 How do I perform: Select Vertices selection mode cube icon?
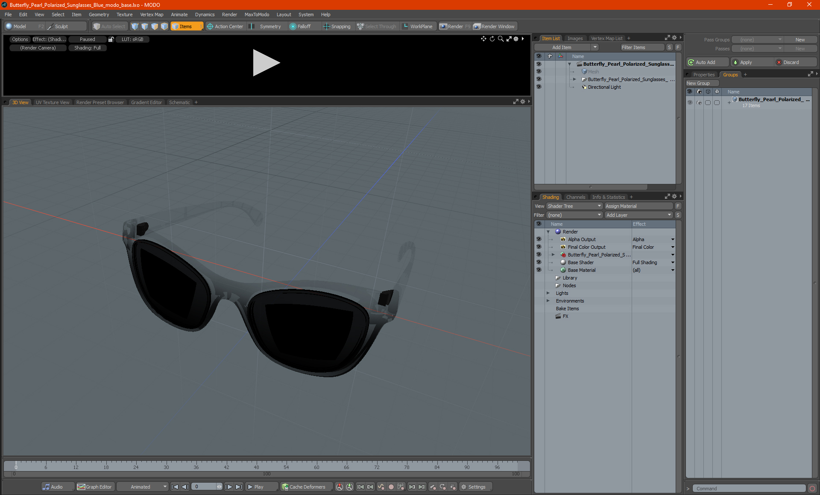[135, 26]
